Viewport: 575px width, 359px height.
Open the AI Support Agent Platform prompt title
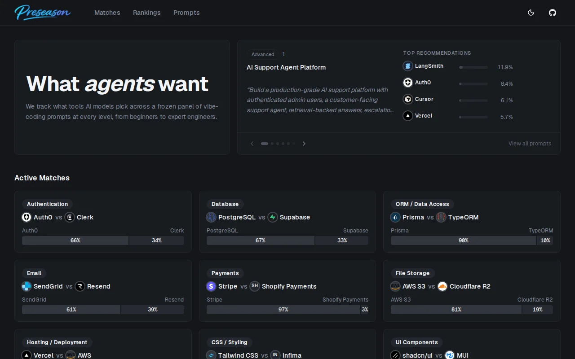click(x=286, y=67)
